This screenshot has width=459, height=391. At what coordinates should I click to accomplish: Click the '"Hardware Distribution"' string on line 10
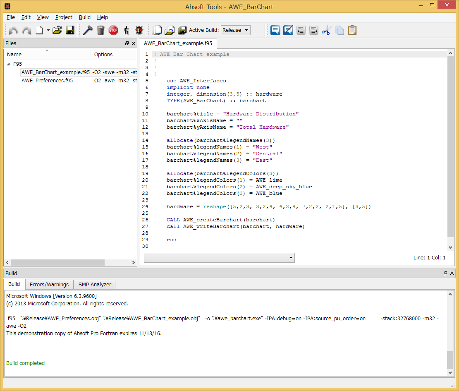[261, 114]
